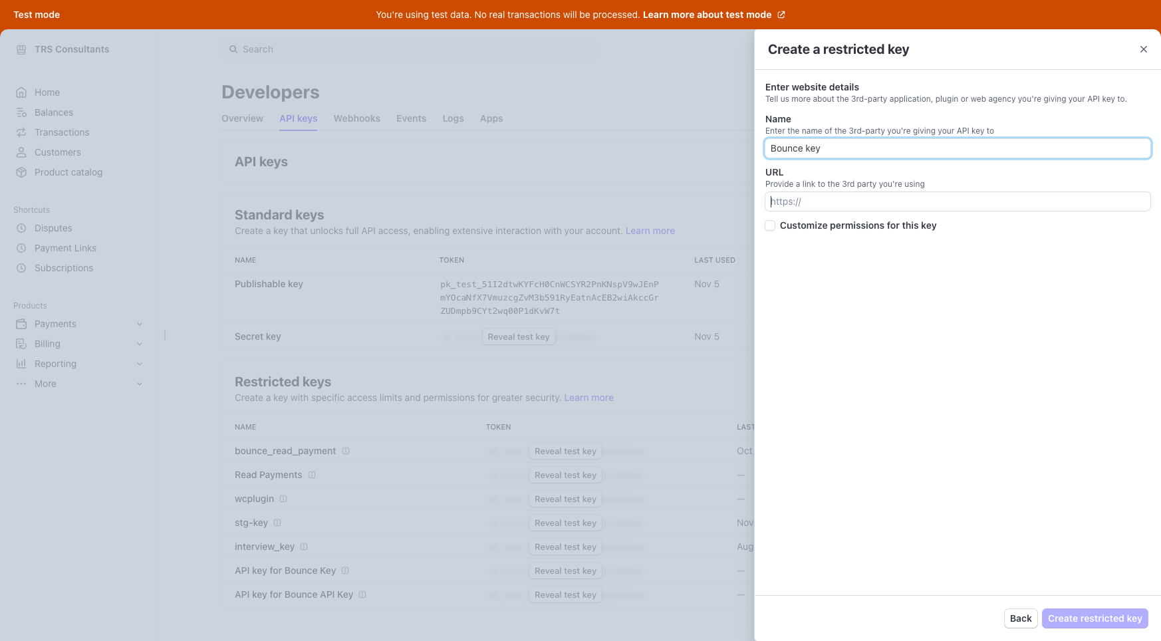
Task: Open the Events tab
Action: click(411, 118)
